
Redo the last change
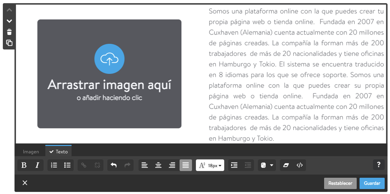click(127, 165)
